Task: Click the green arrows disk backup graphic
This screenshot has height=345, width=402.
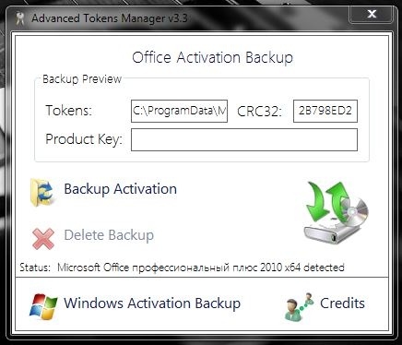Action: point(337,212)
